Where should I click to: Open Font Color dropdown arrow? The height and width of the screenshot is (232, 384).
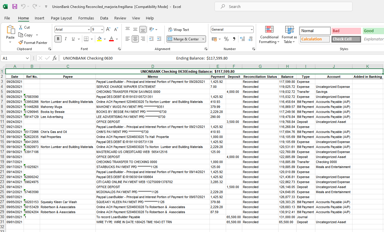117,39
